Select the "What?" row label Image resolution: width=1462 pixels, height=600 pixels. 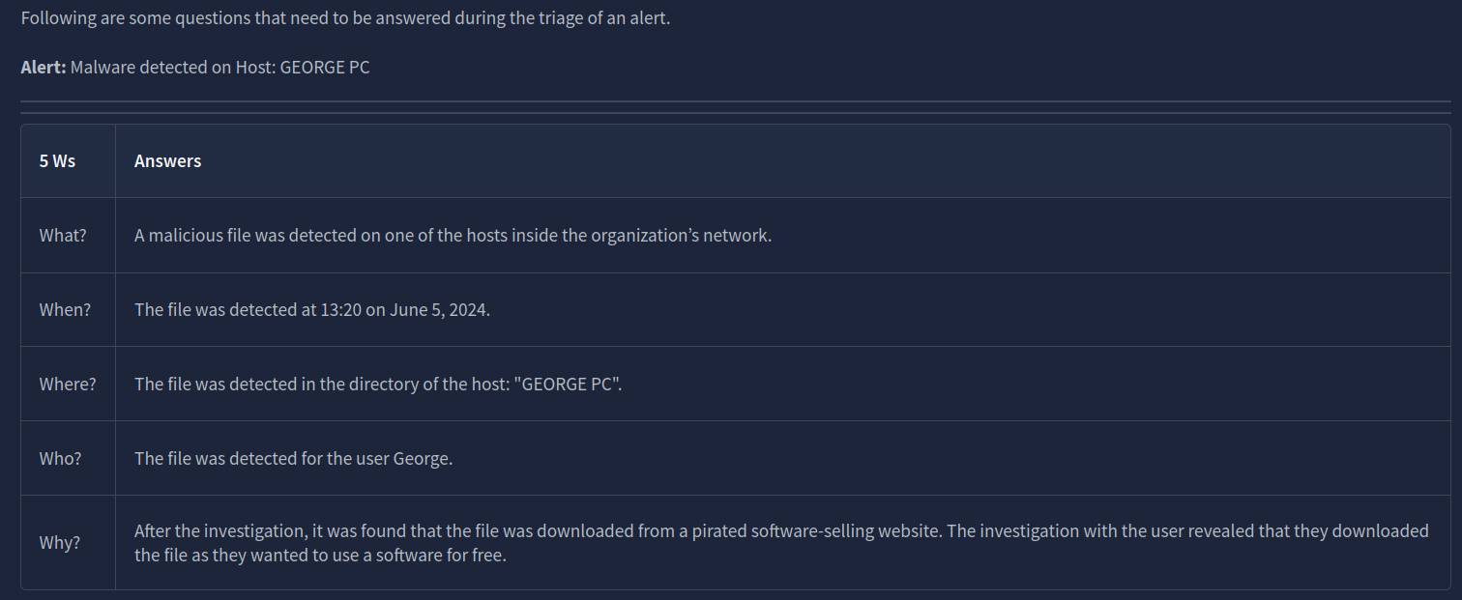[x=63, y=236]
